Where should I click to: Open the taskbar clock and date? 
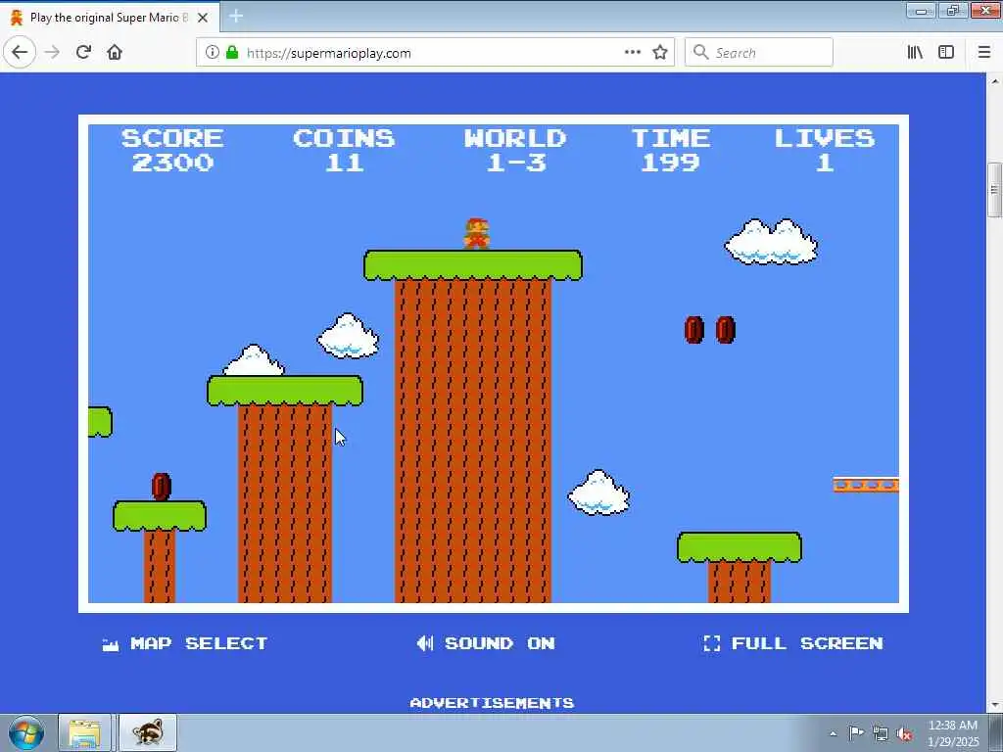click(x=952, y=733)
